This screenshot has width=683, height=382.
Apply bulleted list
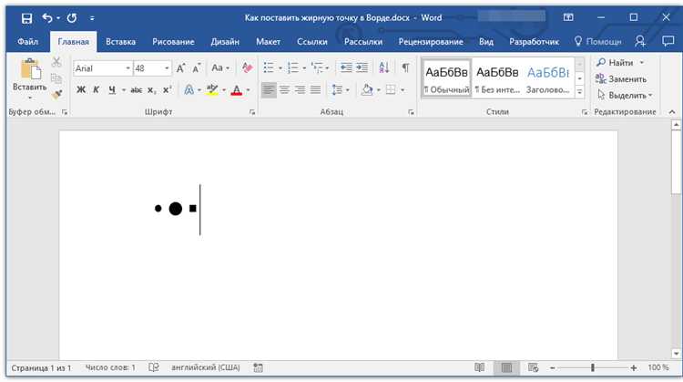(x=269, y=67)
